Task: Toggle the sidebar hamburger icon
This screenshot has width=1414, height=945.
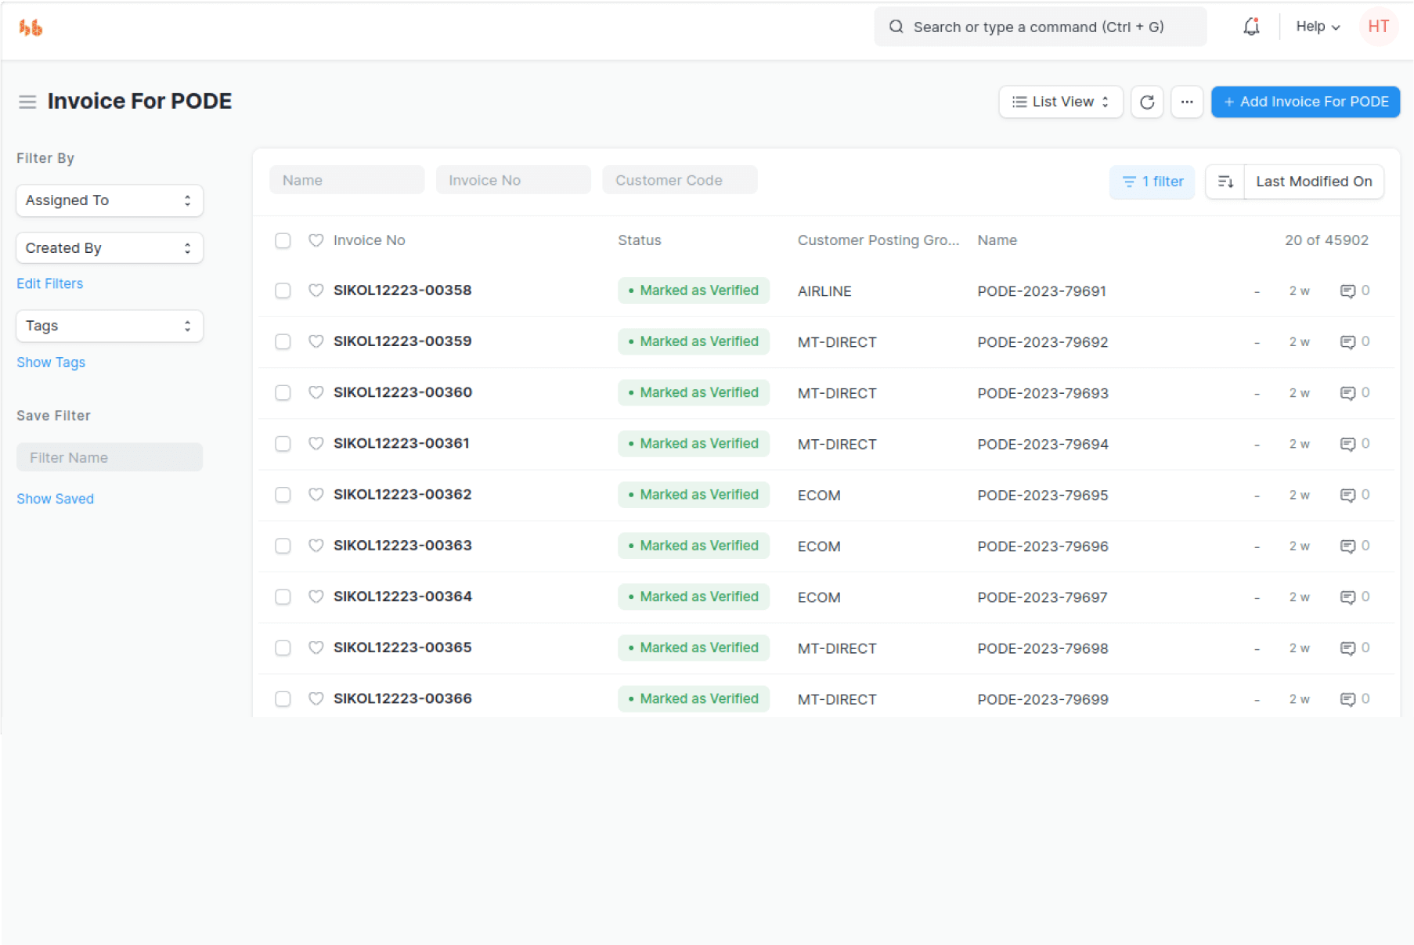Action: [27, 102]
